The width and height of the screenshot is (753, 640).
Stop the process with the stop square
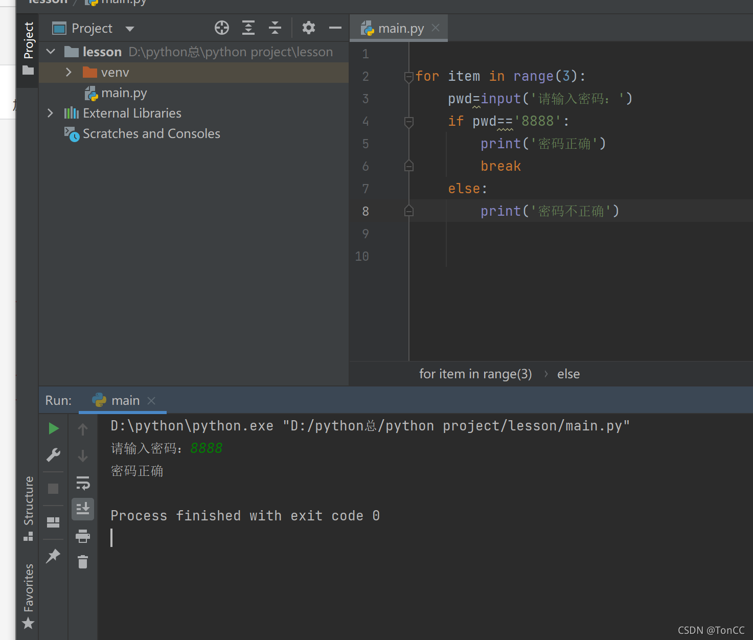point(53,489)
